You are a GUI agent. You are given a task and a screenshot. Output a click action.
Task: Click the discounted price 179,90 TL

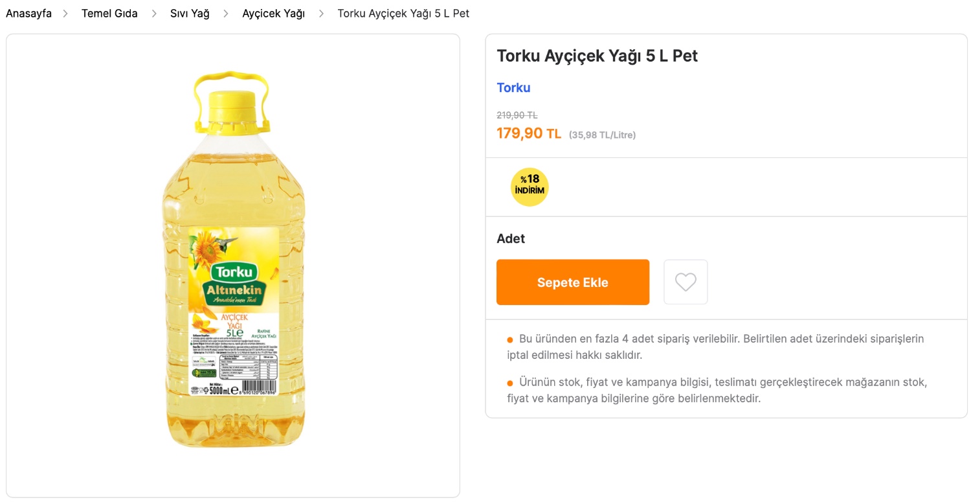529,133
